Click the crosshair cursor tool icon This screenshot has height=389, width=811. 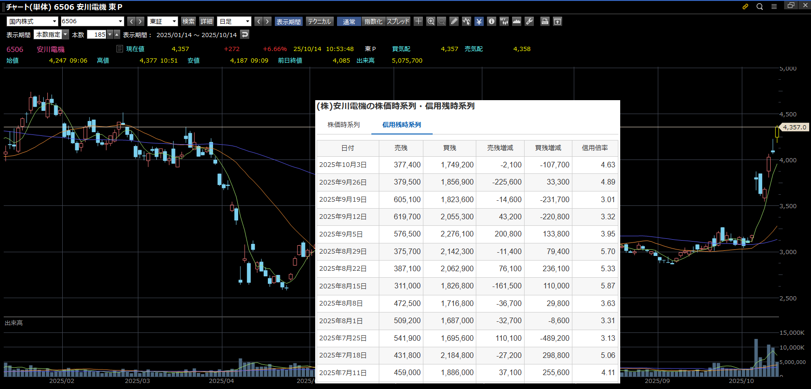418,21
